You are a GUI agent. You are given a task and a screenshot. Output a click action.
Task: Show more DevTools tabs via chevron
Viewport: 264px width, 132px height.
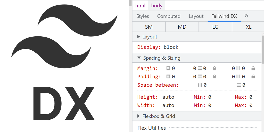(x=246, y=16)
